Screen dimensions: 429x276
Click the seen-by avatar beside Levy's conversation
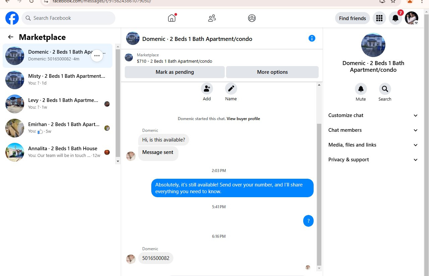pyautogui.click(x=107, y=104)
